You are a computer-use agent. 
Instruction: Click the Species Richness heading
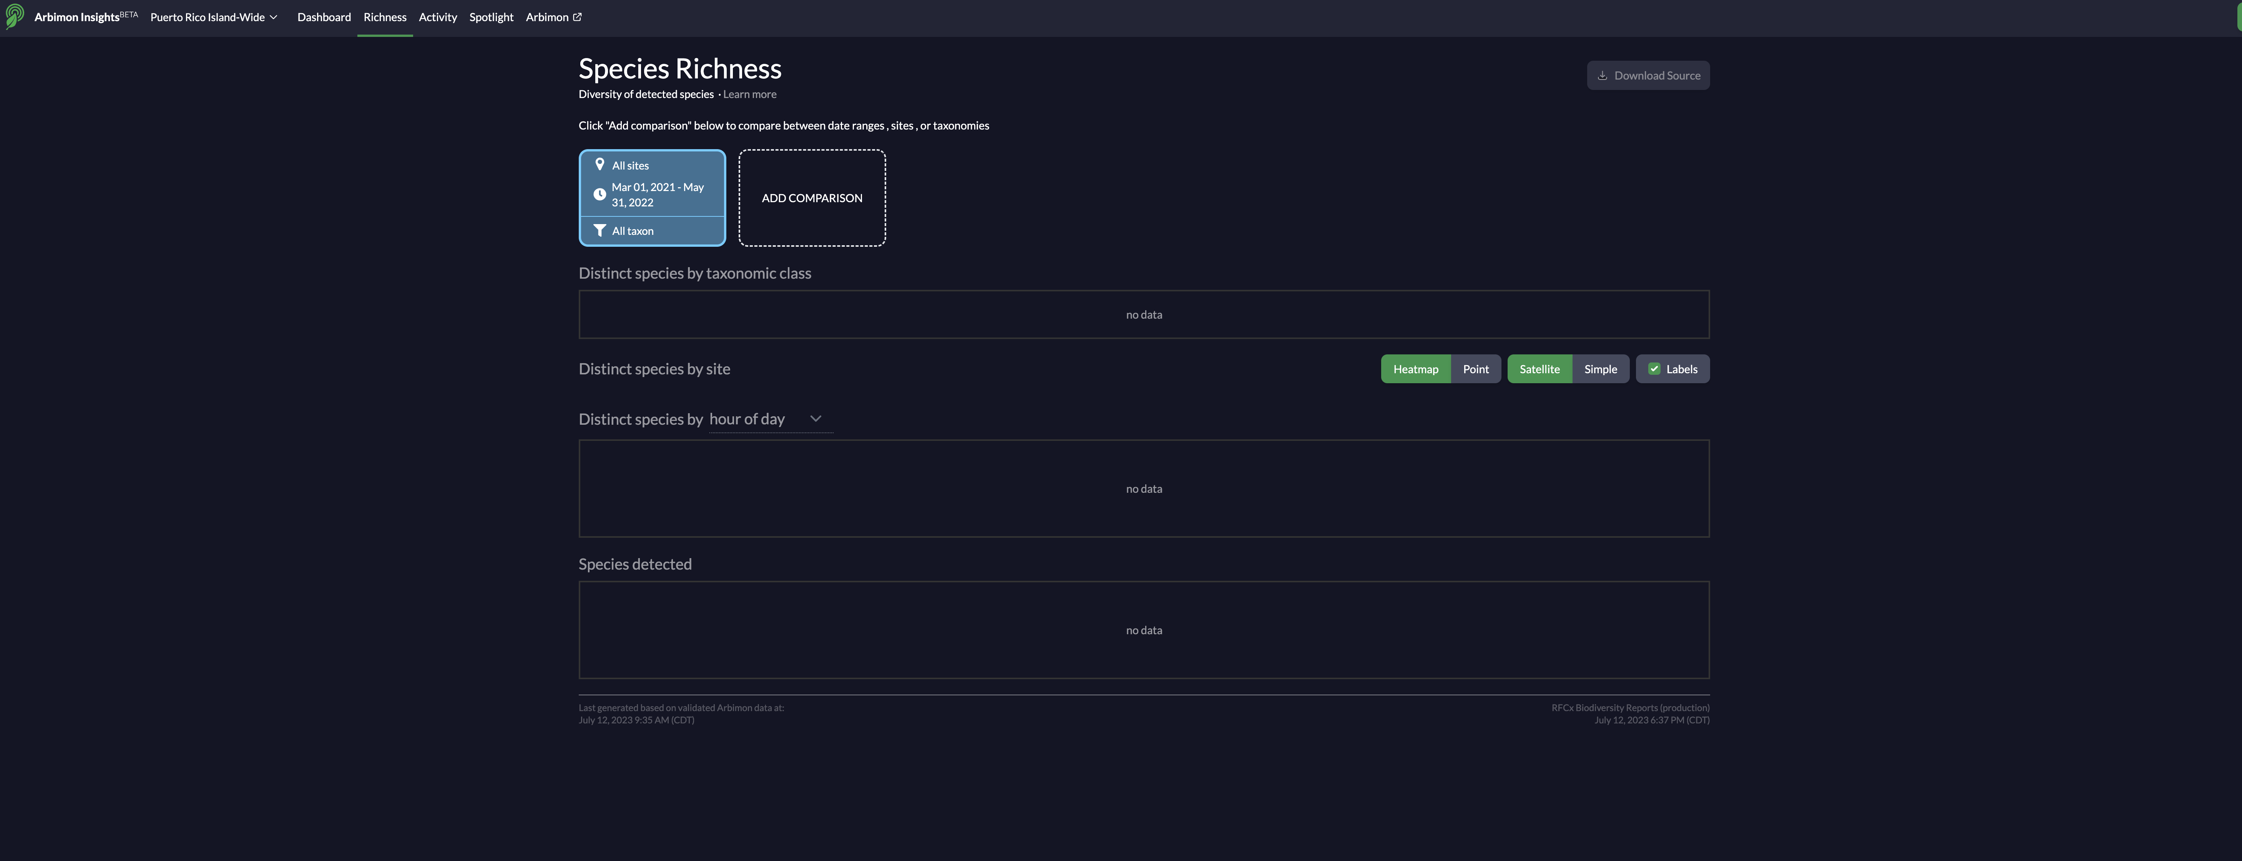click(680, 69)
